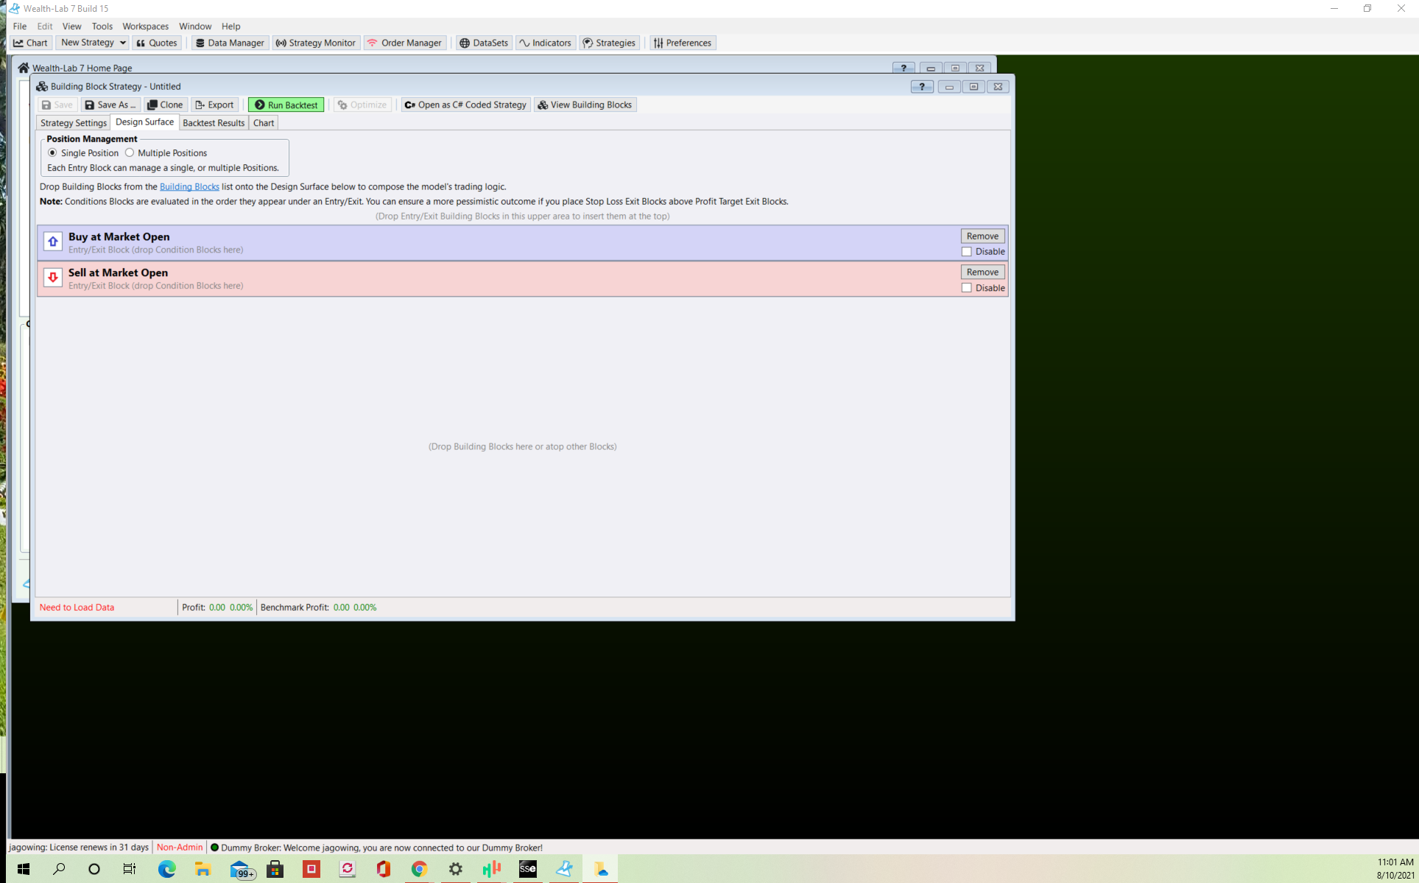Open File Explorer from taskbar

coord(203,869)
